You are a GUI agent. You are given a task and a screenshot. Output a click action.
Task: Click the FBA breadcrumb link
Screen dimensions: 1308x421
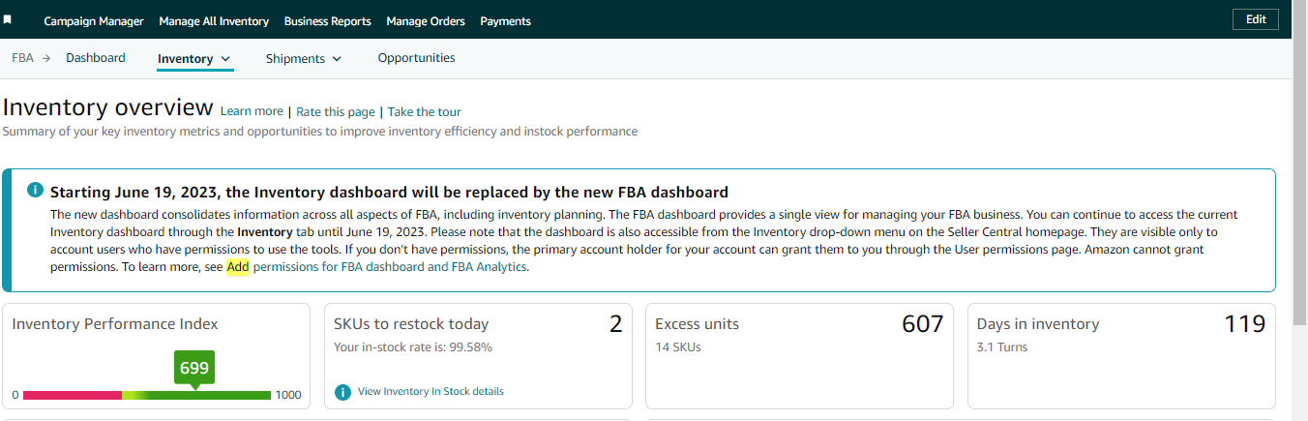(x=22, y=58)
